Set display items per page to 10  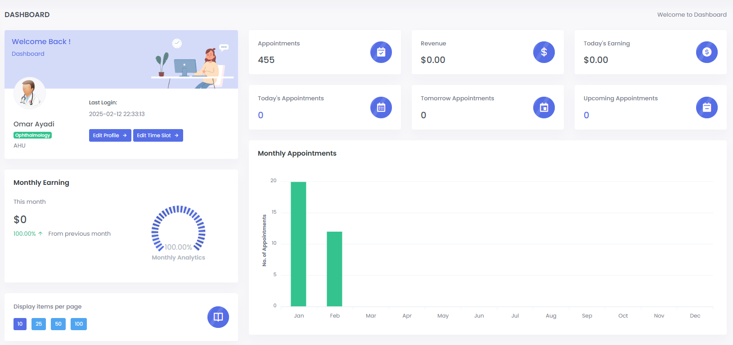pyautogui.click(x=20, y=324)
